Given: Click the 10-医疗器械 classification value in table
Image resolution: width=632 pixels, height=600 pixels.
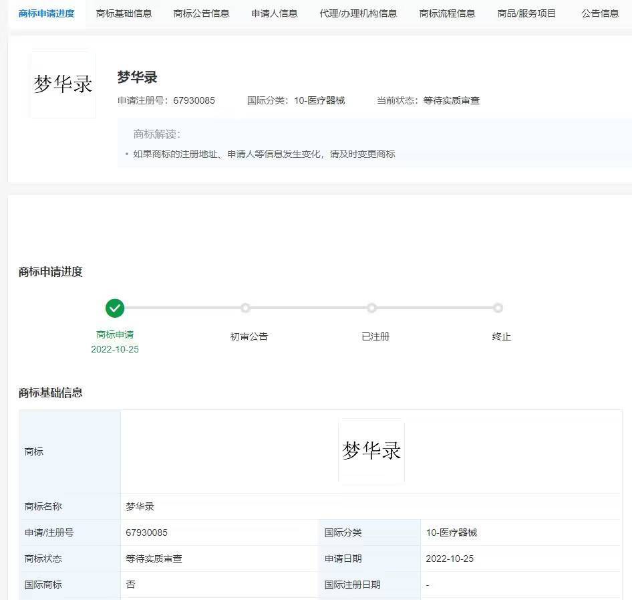Looking at the screenshot, I should 452,532.
